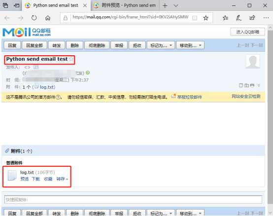The image size is (273, 216).
Task: Click 举报垃圾邮件 link
Action: [189, 97]
